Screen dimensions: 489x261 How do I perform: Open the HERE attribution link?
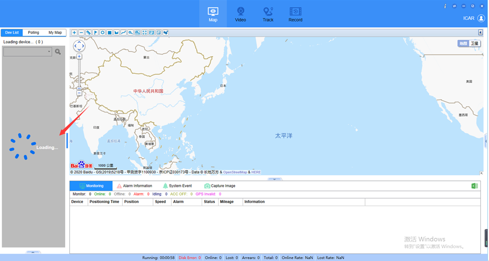tap(256, 172)
